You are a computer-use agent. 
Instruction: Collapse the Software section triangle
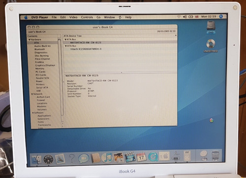[x=33, y=113]
